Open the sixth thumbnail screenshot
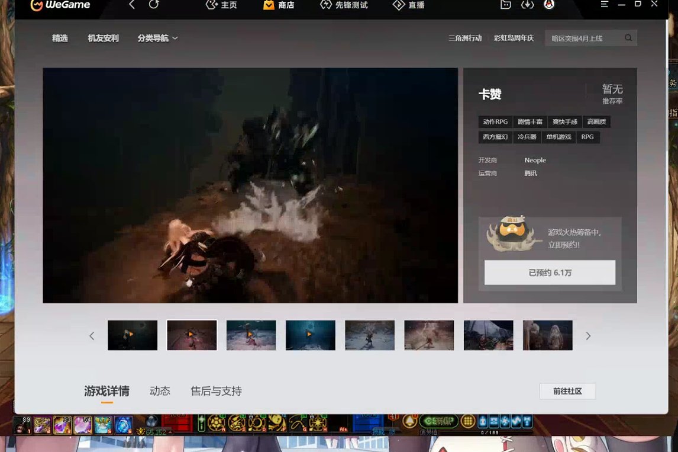Image resolution: width=678 pixels, height=452 pixels. 430,335
